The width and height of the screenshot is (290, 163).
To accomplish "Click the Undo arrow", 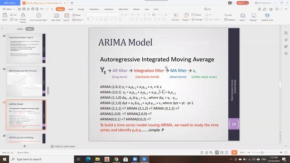I will coord(42,9).
